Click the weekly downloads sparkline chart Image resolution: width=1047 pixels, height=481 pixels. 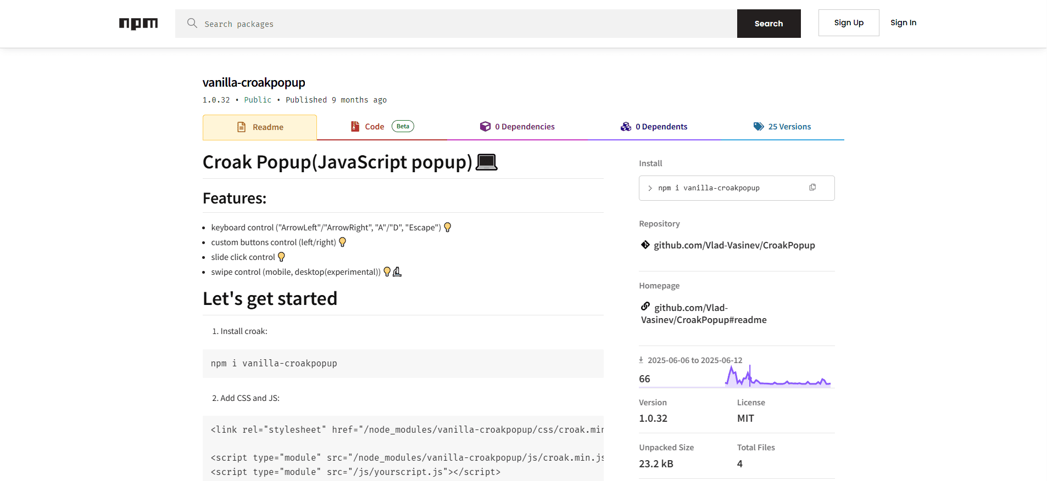tap(777, 377)
